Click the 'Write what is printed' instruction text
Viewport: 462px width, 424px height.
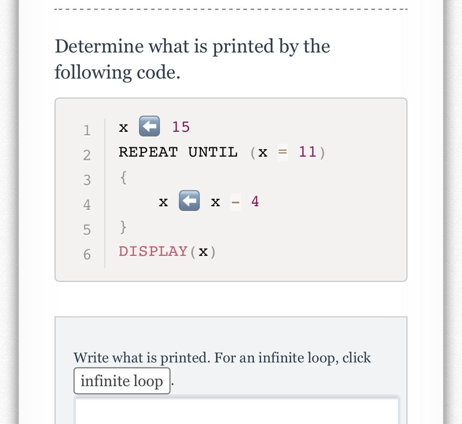[222, 357]
